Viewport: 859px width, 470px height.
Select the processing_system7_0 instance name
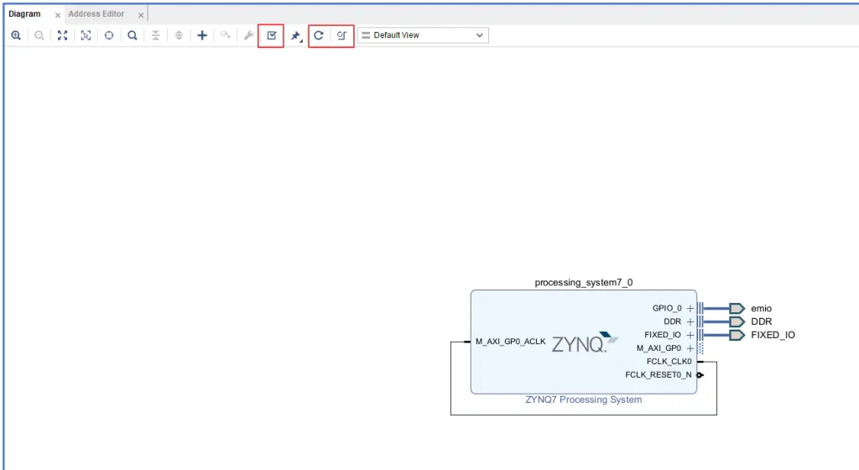pyautogui.click(x=584, y=283)
